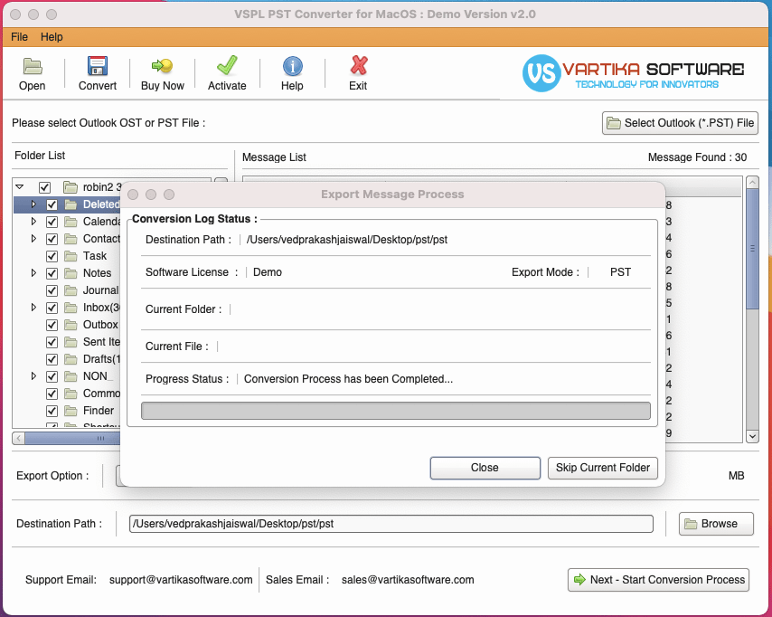
Task: Toggle the Drafts folder checkbox
Action: 52,360
